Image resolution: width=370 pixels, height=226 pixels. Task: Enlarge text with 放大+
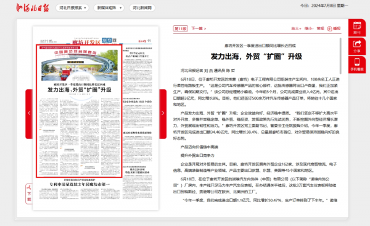296,28
